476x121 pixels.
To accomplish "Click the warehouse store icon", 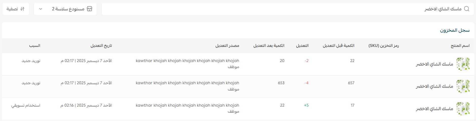I will point(89,9).
